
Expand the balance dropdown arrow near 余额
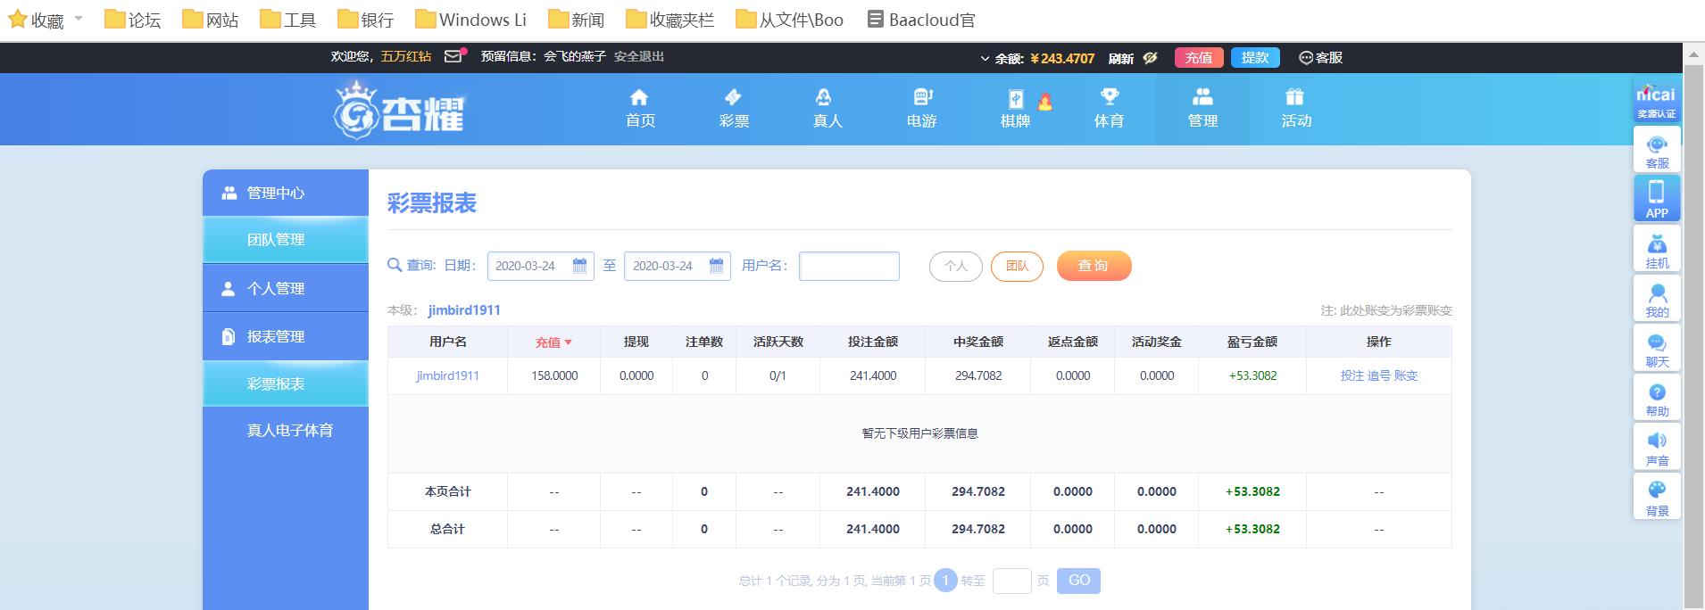coord(985,59)
